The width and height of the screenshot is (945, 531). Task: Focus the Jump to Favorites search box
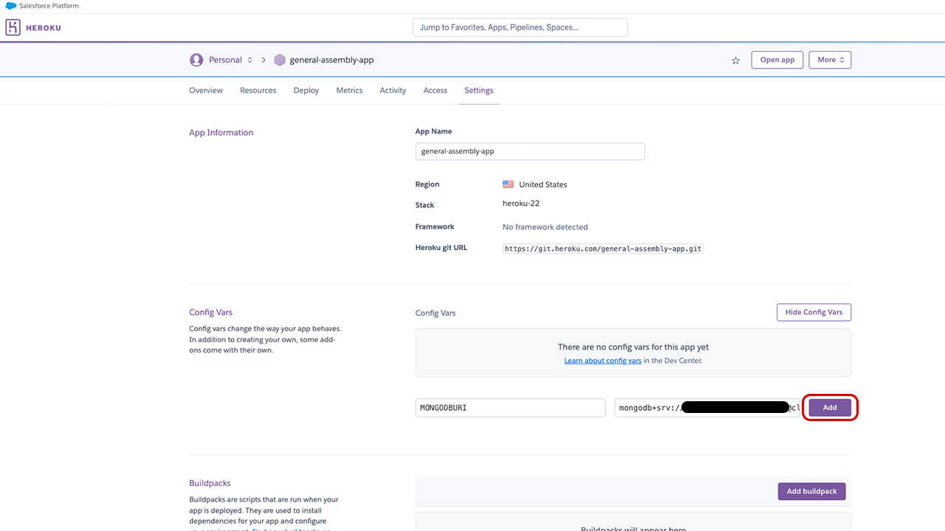[520, 27]
